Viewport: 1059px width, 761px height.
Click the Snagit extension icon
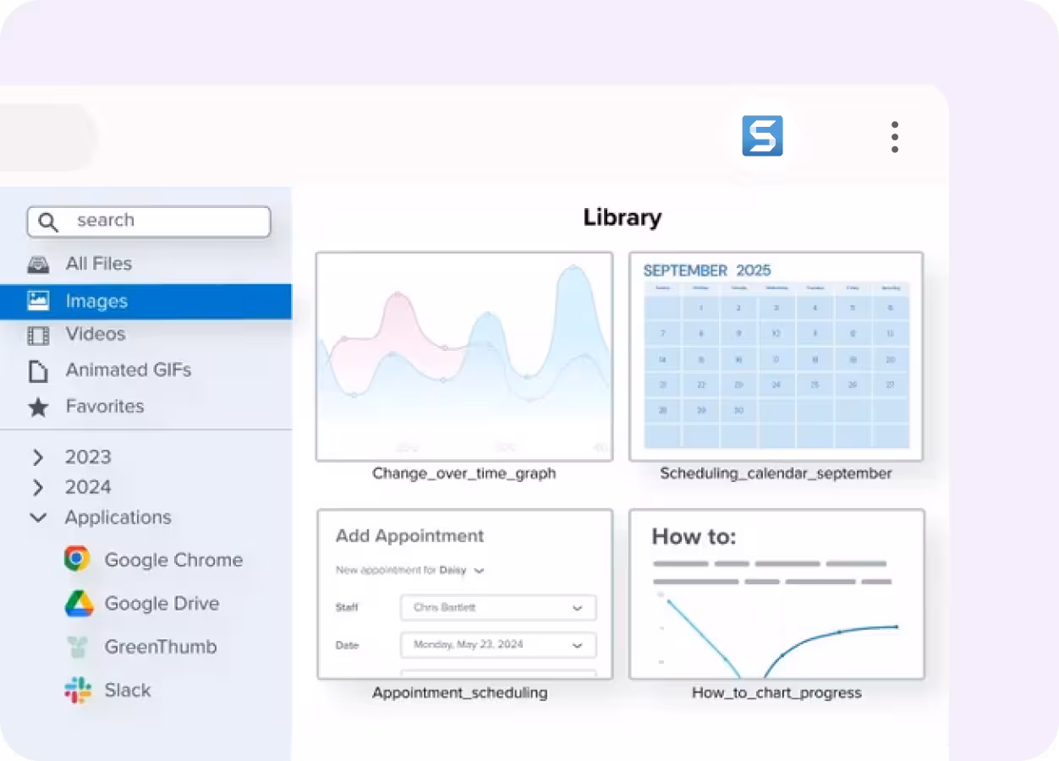[762, 136]
